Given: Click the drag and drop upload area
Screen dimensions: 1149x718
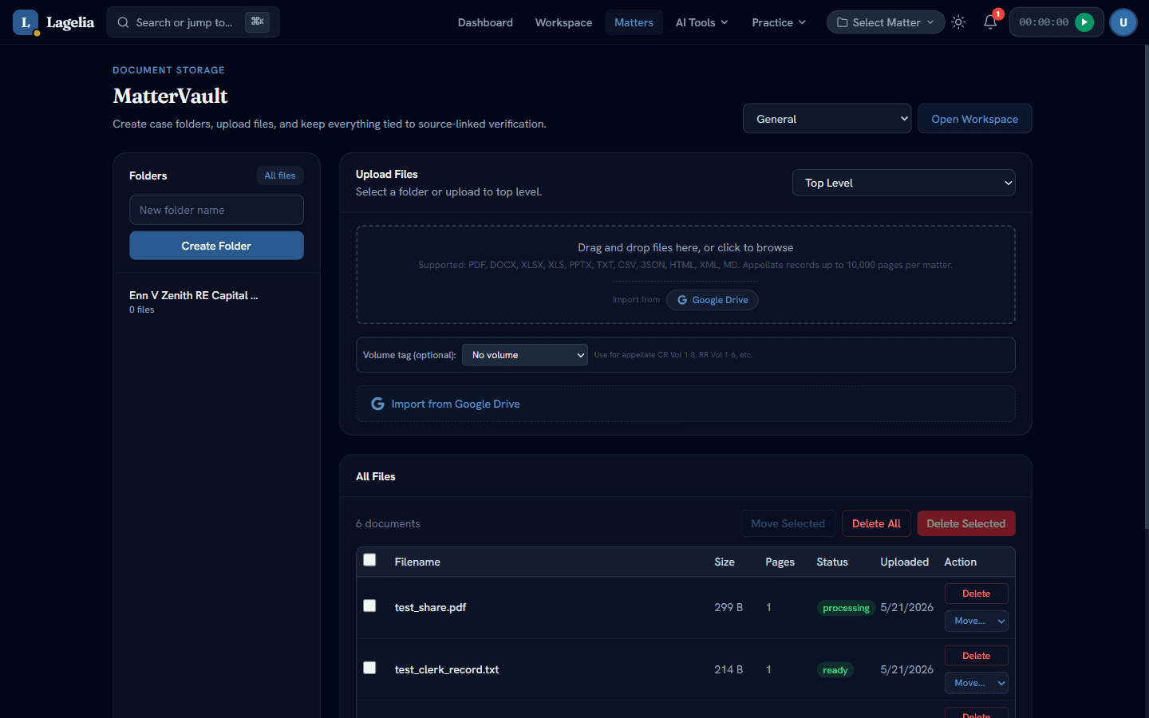Looking at the screenshot, I should pos(685,274).
